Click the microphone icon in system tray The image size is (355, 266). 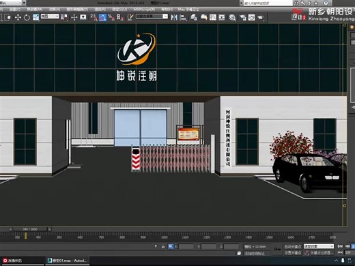(343, 261)
